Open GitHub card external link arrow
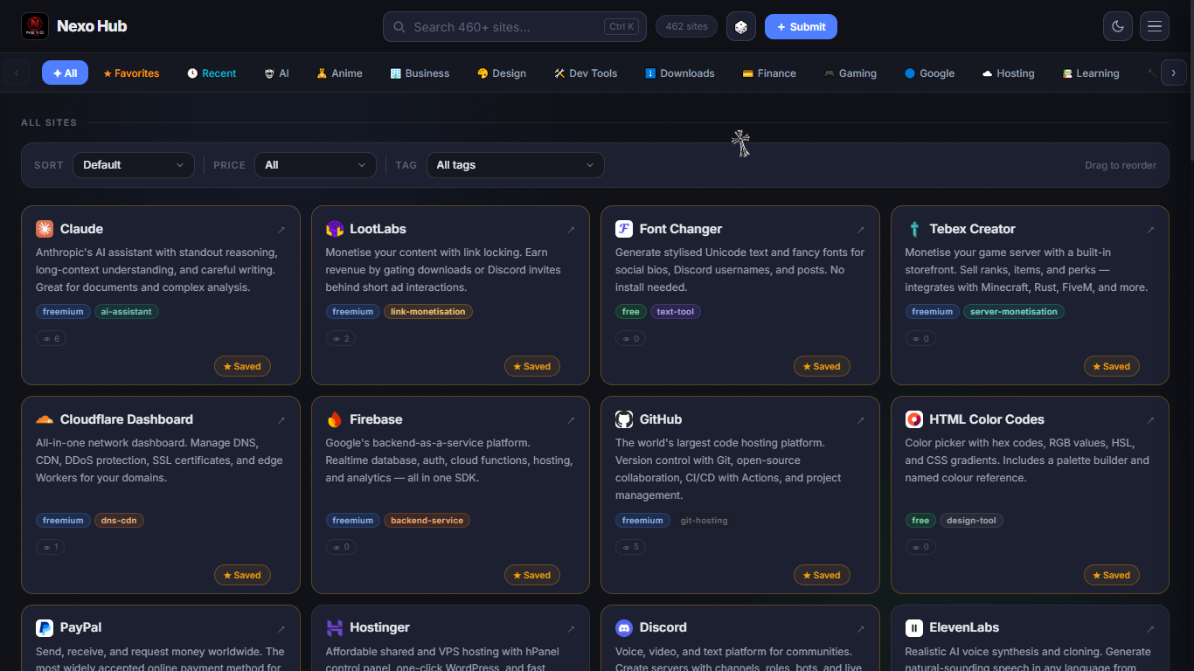1194x671 pixels. 861,420
